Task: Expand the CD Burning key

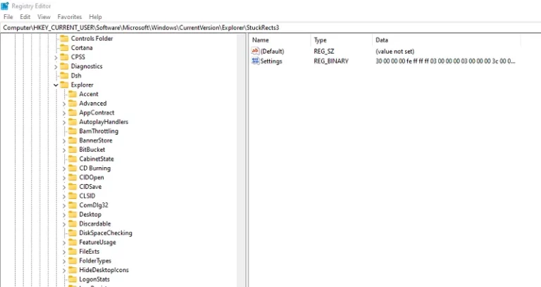Action: [x=64, y=169]
